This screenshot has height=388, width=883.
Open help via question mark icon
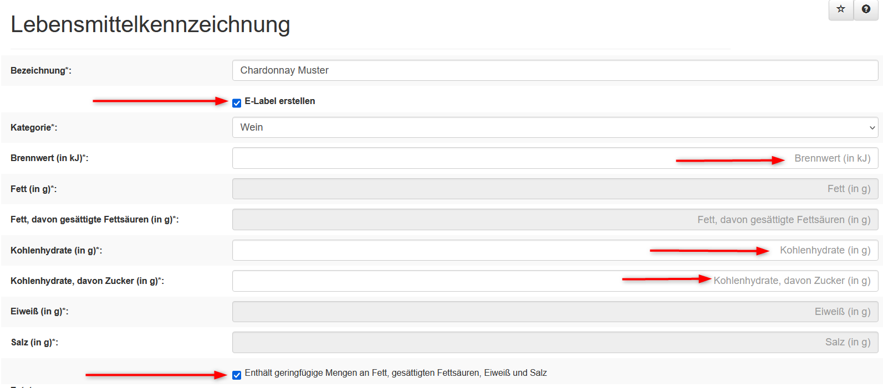point(866,9)
